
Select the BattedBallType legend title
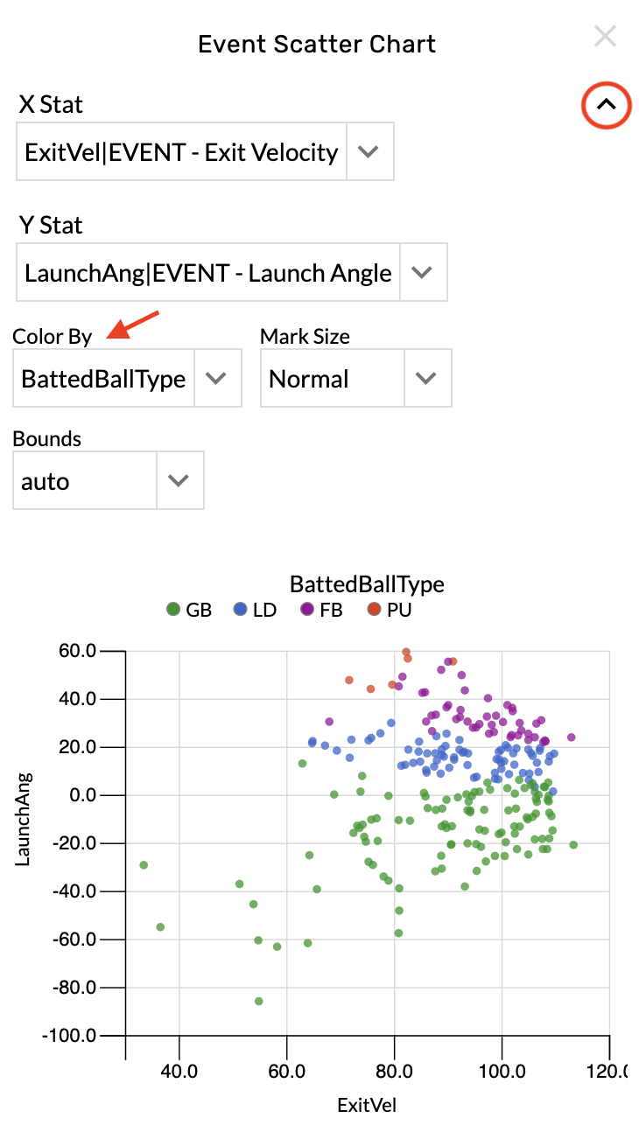[368, 584]
